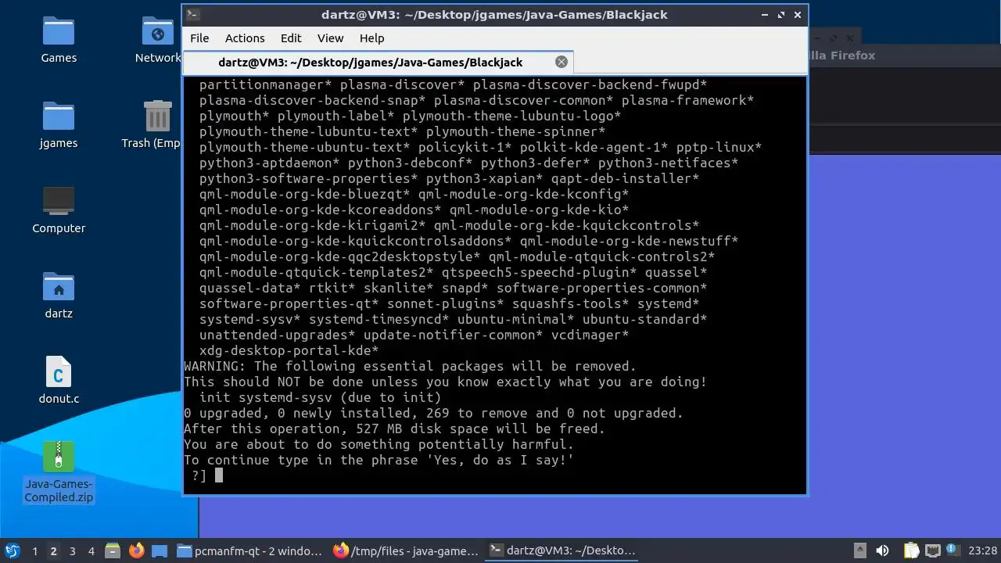Open the Games folder on the desktop

(59, 40)
